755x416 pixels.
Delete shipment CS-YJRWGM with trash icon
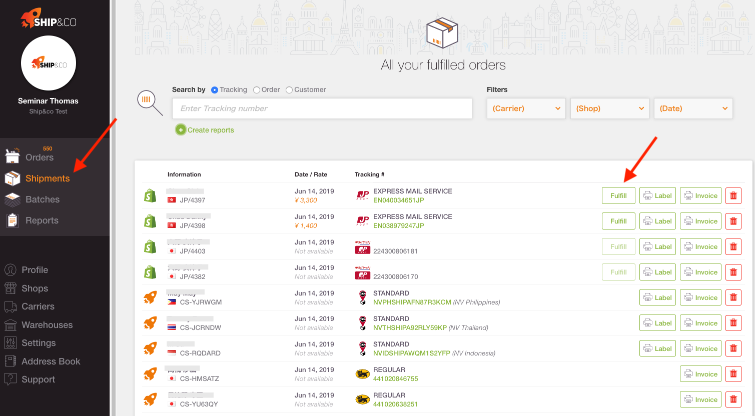pos(733,297)
